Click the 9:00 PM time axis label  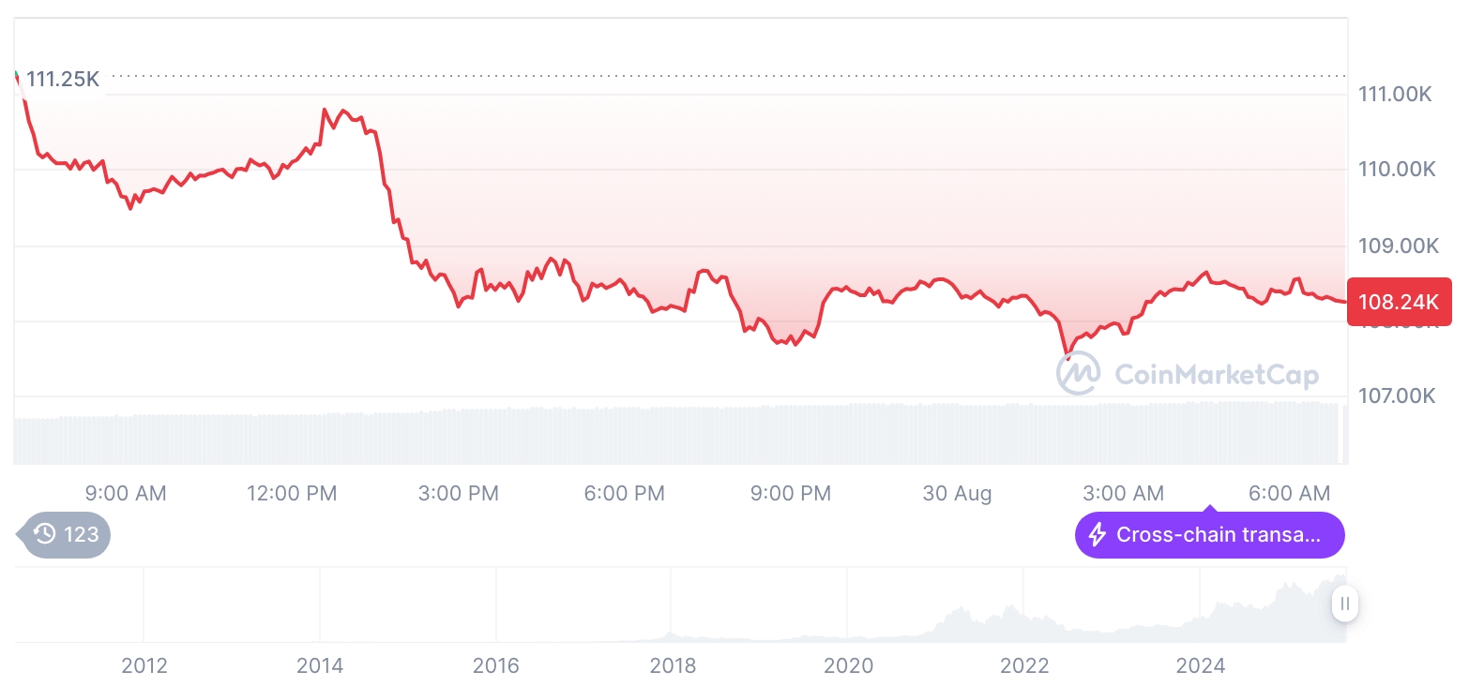click(791, 493)
